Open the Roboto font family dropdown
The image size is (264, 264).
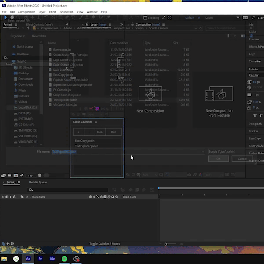click(x=255, y=70)
